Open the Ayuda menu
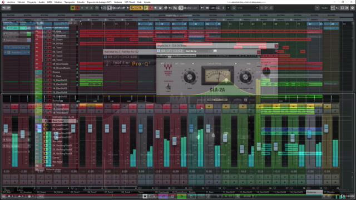 [147, 2]
